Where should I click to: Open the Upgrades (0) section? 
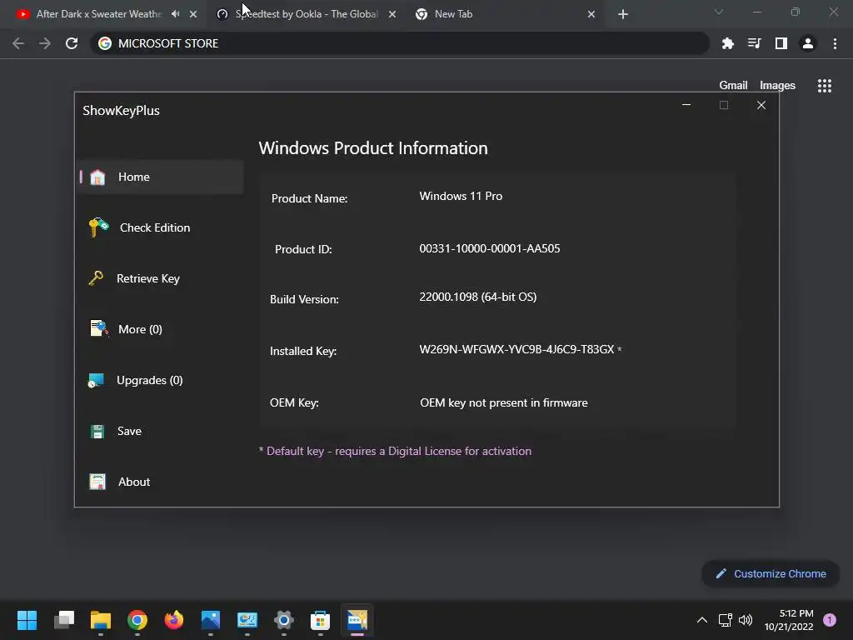[150, 380]
